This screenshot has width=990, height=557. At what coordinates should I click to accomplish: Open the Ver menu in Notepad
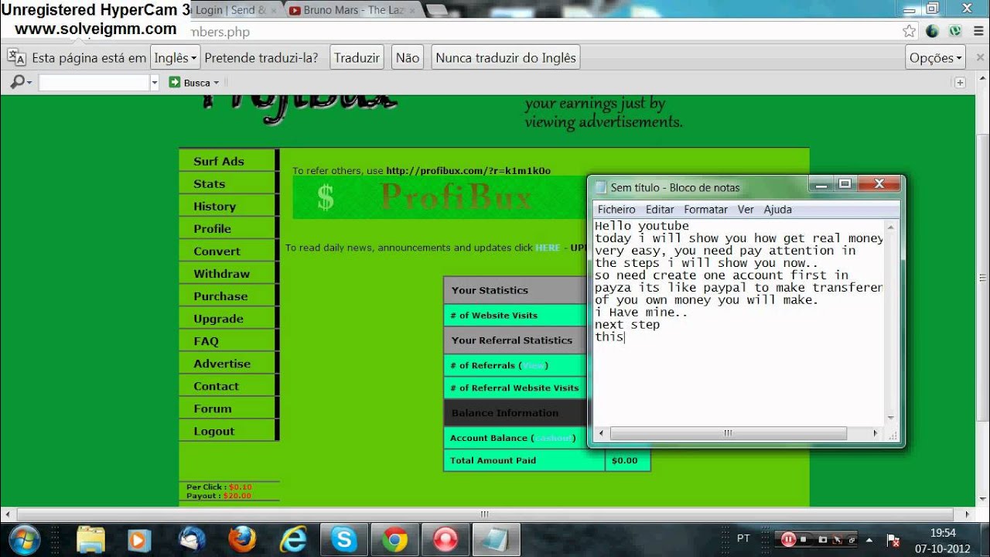tap(746, 210)
